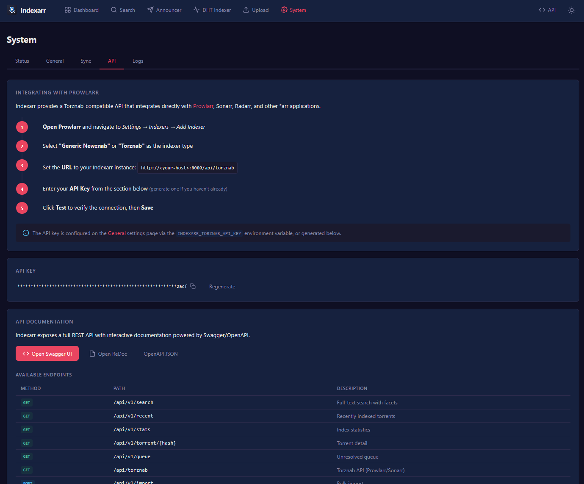This screenshot has height=484, width=584.
Task: Switch to the General tab
Action: tap(55, 61)
